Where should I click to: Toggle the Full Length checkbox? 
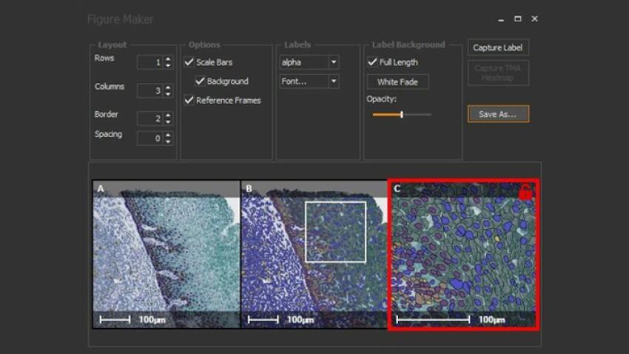point(373,62)
